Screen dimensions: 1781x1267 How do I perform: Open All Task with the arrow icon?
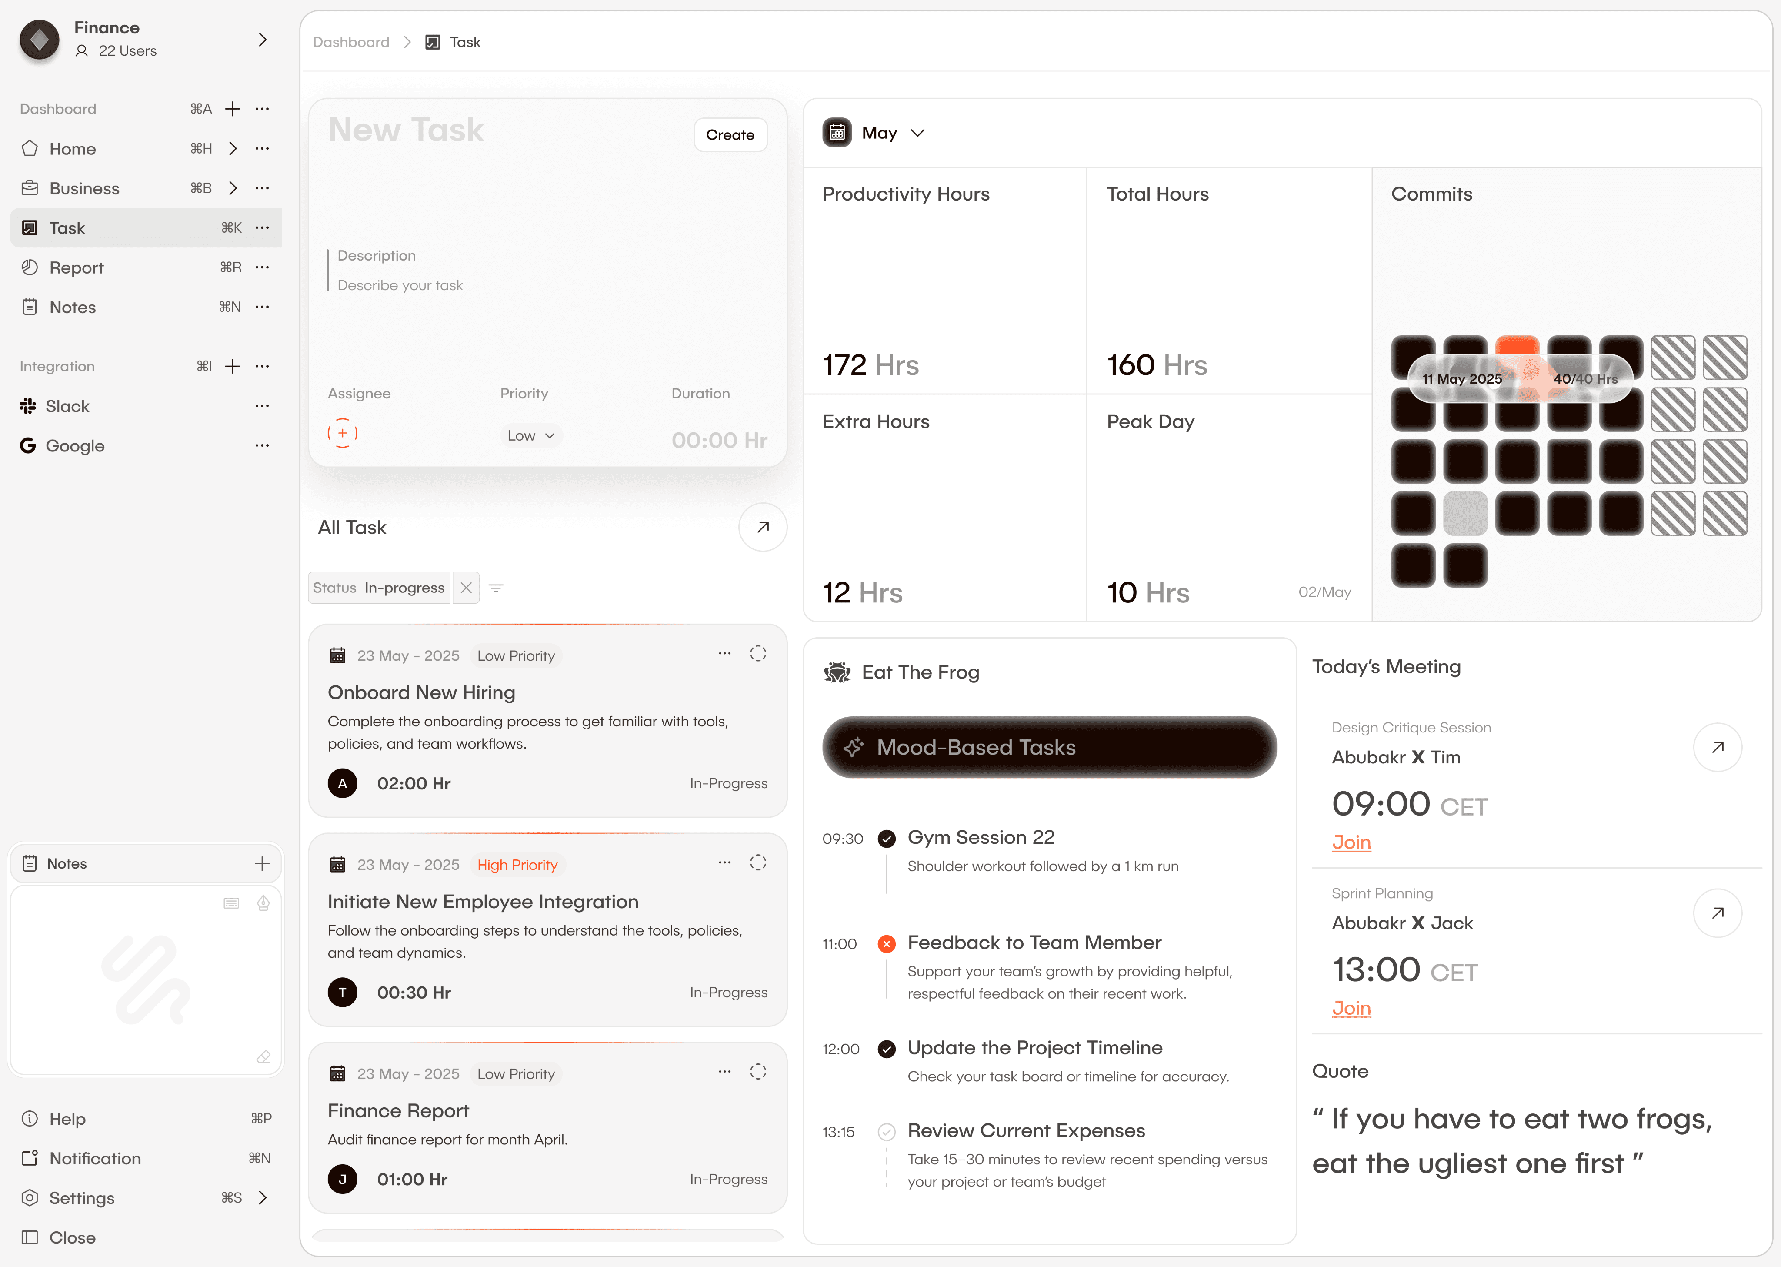(x=762, y=528)
